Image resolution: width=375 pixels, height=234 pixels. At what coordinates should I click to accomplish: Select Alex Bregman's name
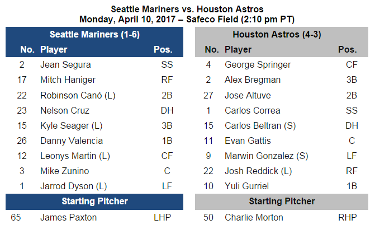[253, 79]
